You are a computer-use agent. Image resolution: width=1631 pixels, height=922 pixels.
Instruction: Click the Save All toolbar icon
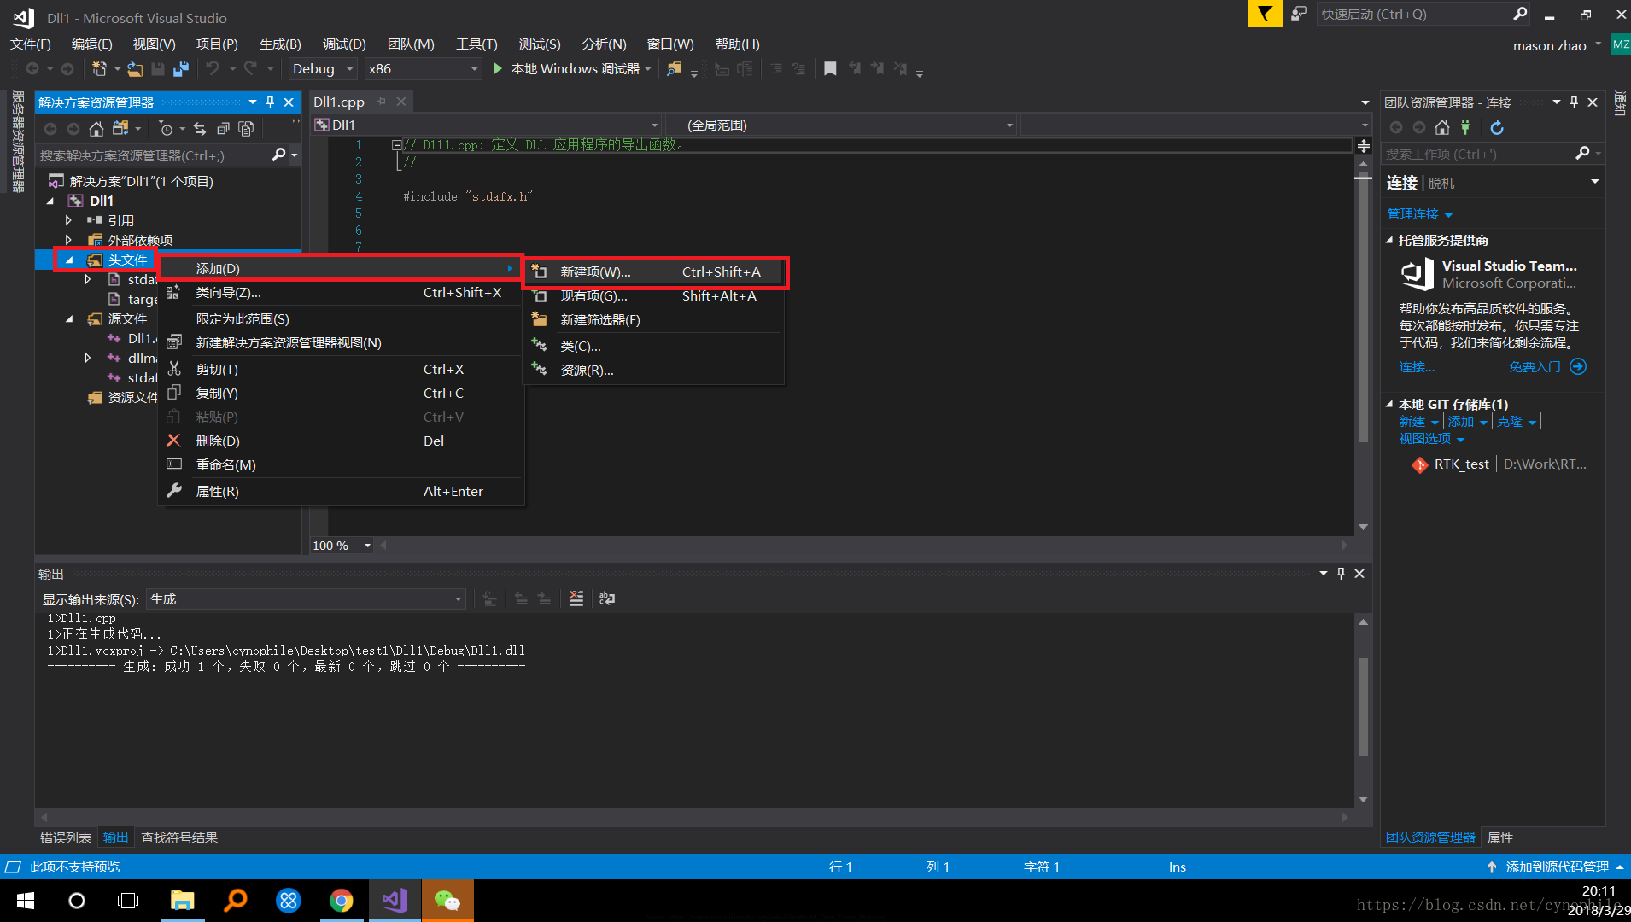(x=181, y=68)
